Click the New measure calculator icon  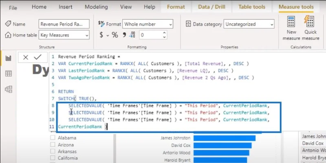(x=291, y=22)
